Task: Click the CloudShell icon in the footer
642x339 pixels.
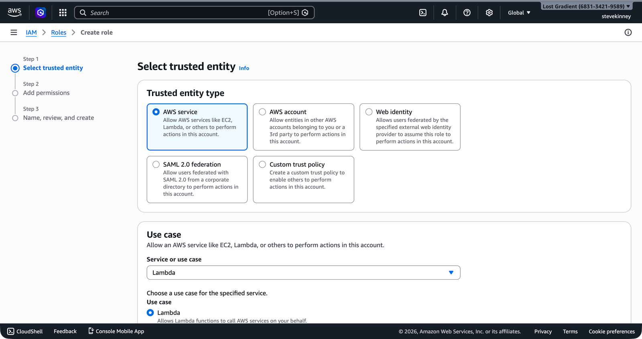Action: [11, 331]
